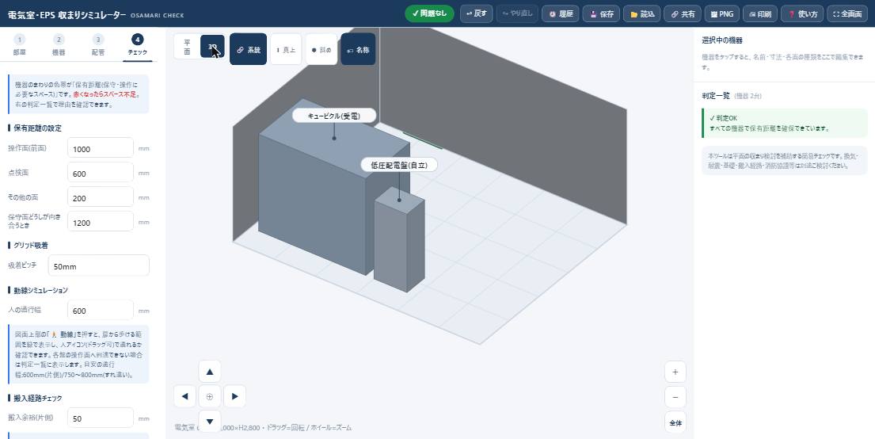The image size is (875, 439).
Task: Fit entire room with 全体 button
Action: [x=675, y=423]
